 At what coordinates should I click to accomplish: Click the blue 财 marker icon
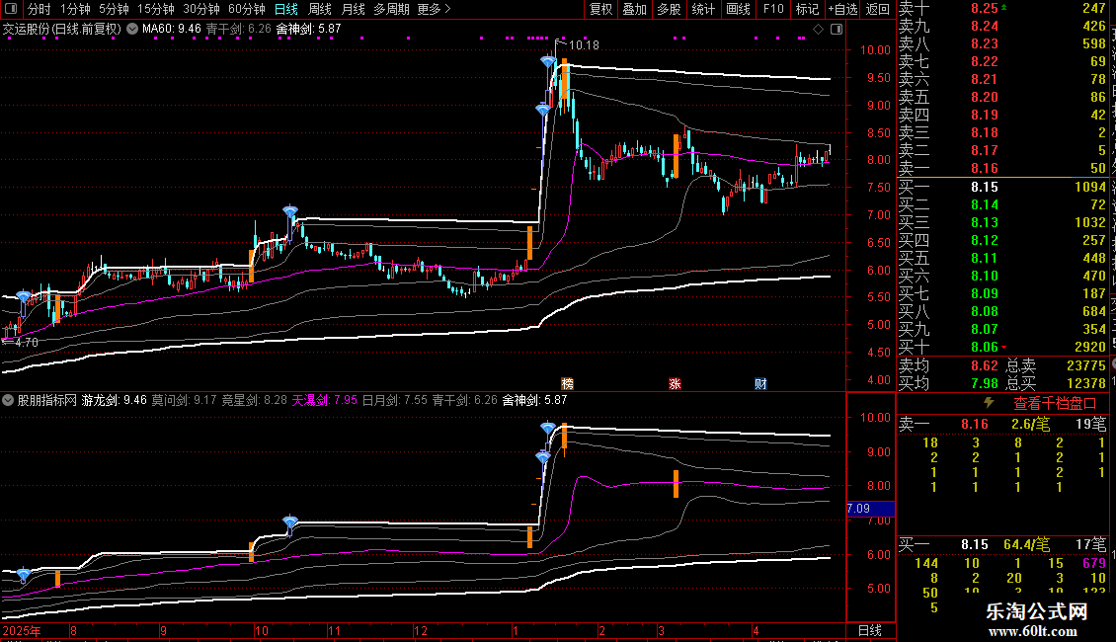tap(760, 383)
